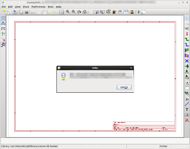The image size is (190, 149).
Task: Toggle horizontal/vertical only wires and buses
Action: pos(3,45)
